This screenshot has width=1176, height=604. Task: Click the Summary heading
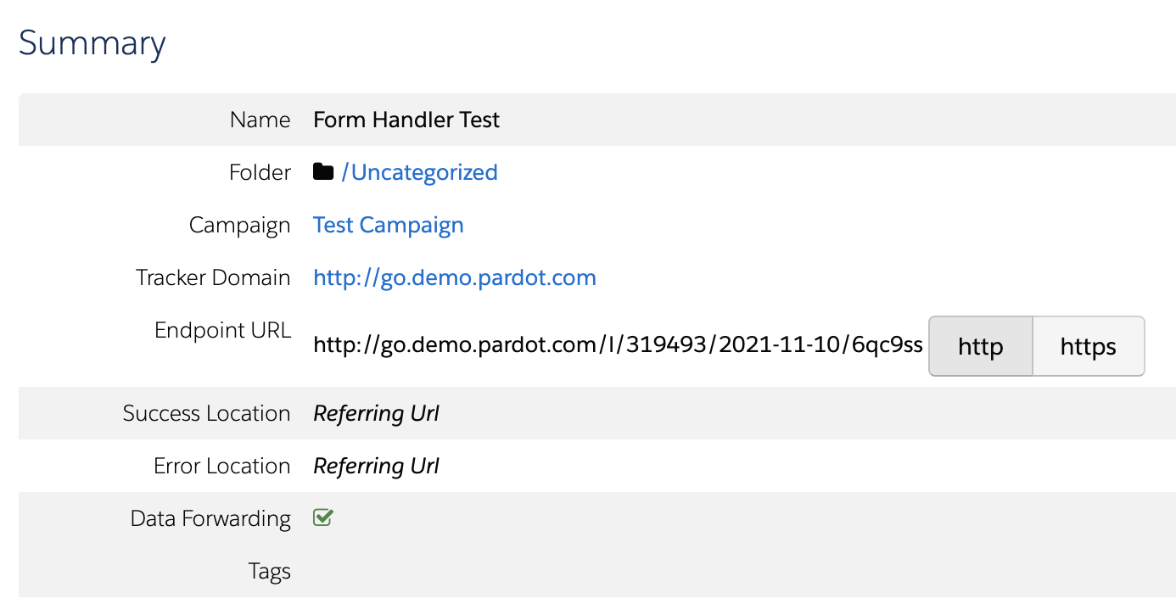92,42
